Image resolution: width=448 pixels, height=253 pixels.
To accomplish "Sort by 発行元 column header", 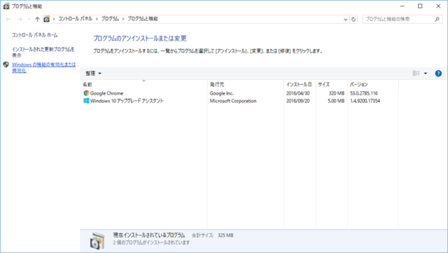I will [x=246, y=84].
